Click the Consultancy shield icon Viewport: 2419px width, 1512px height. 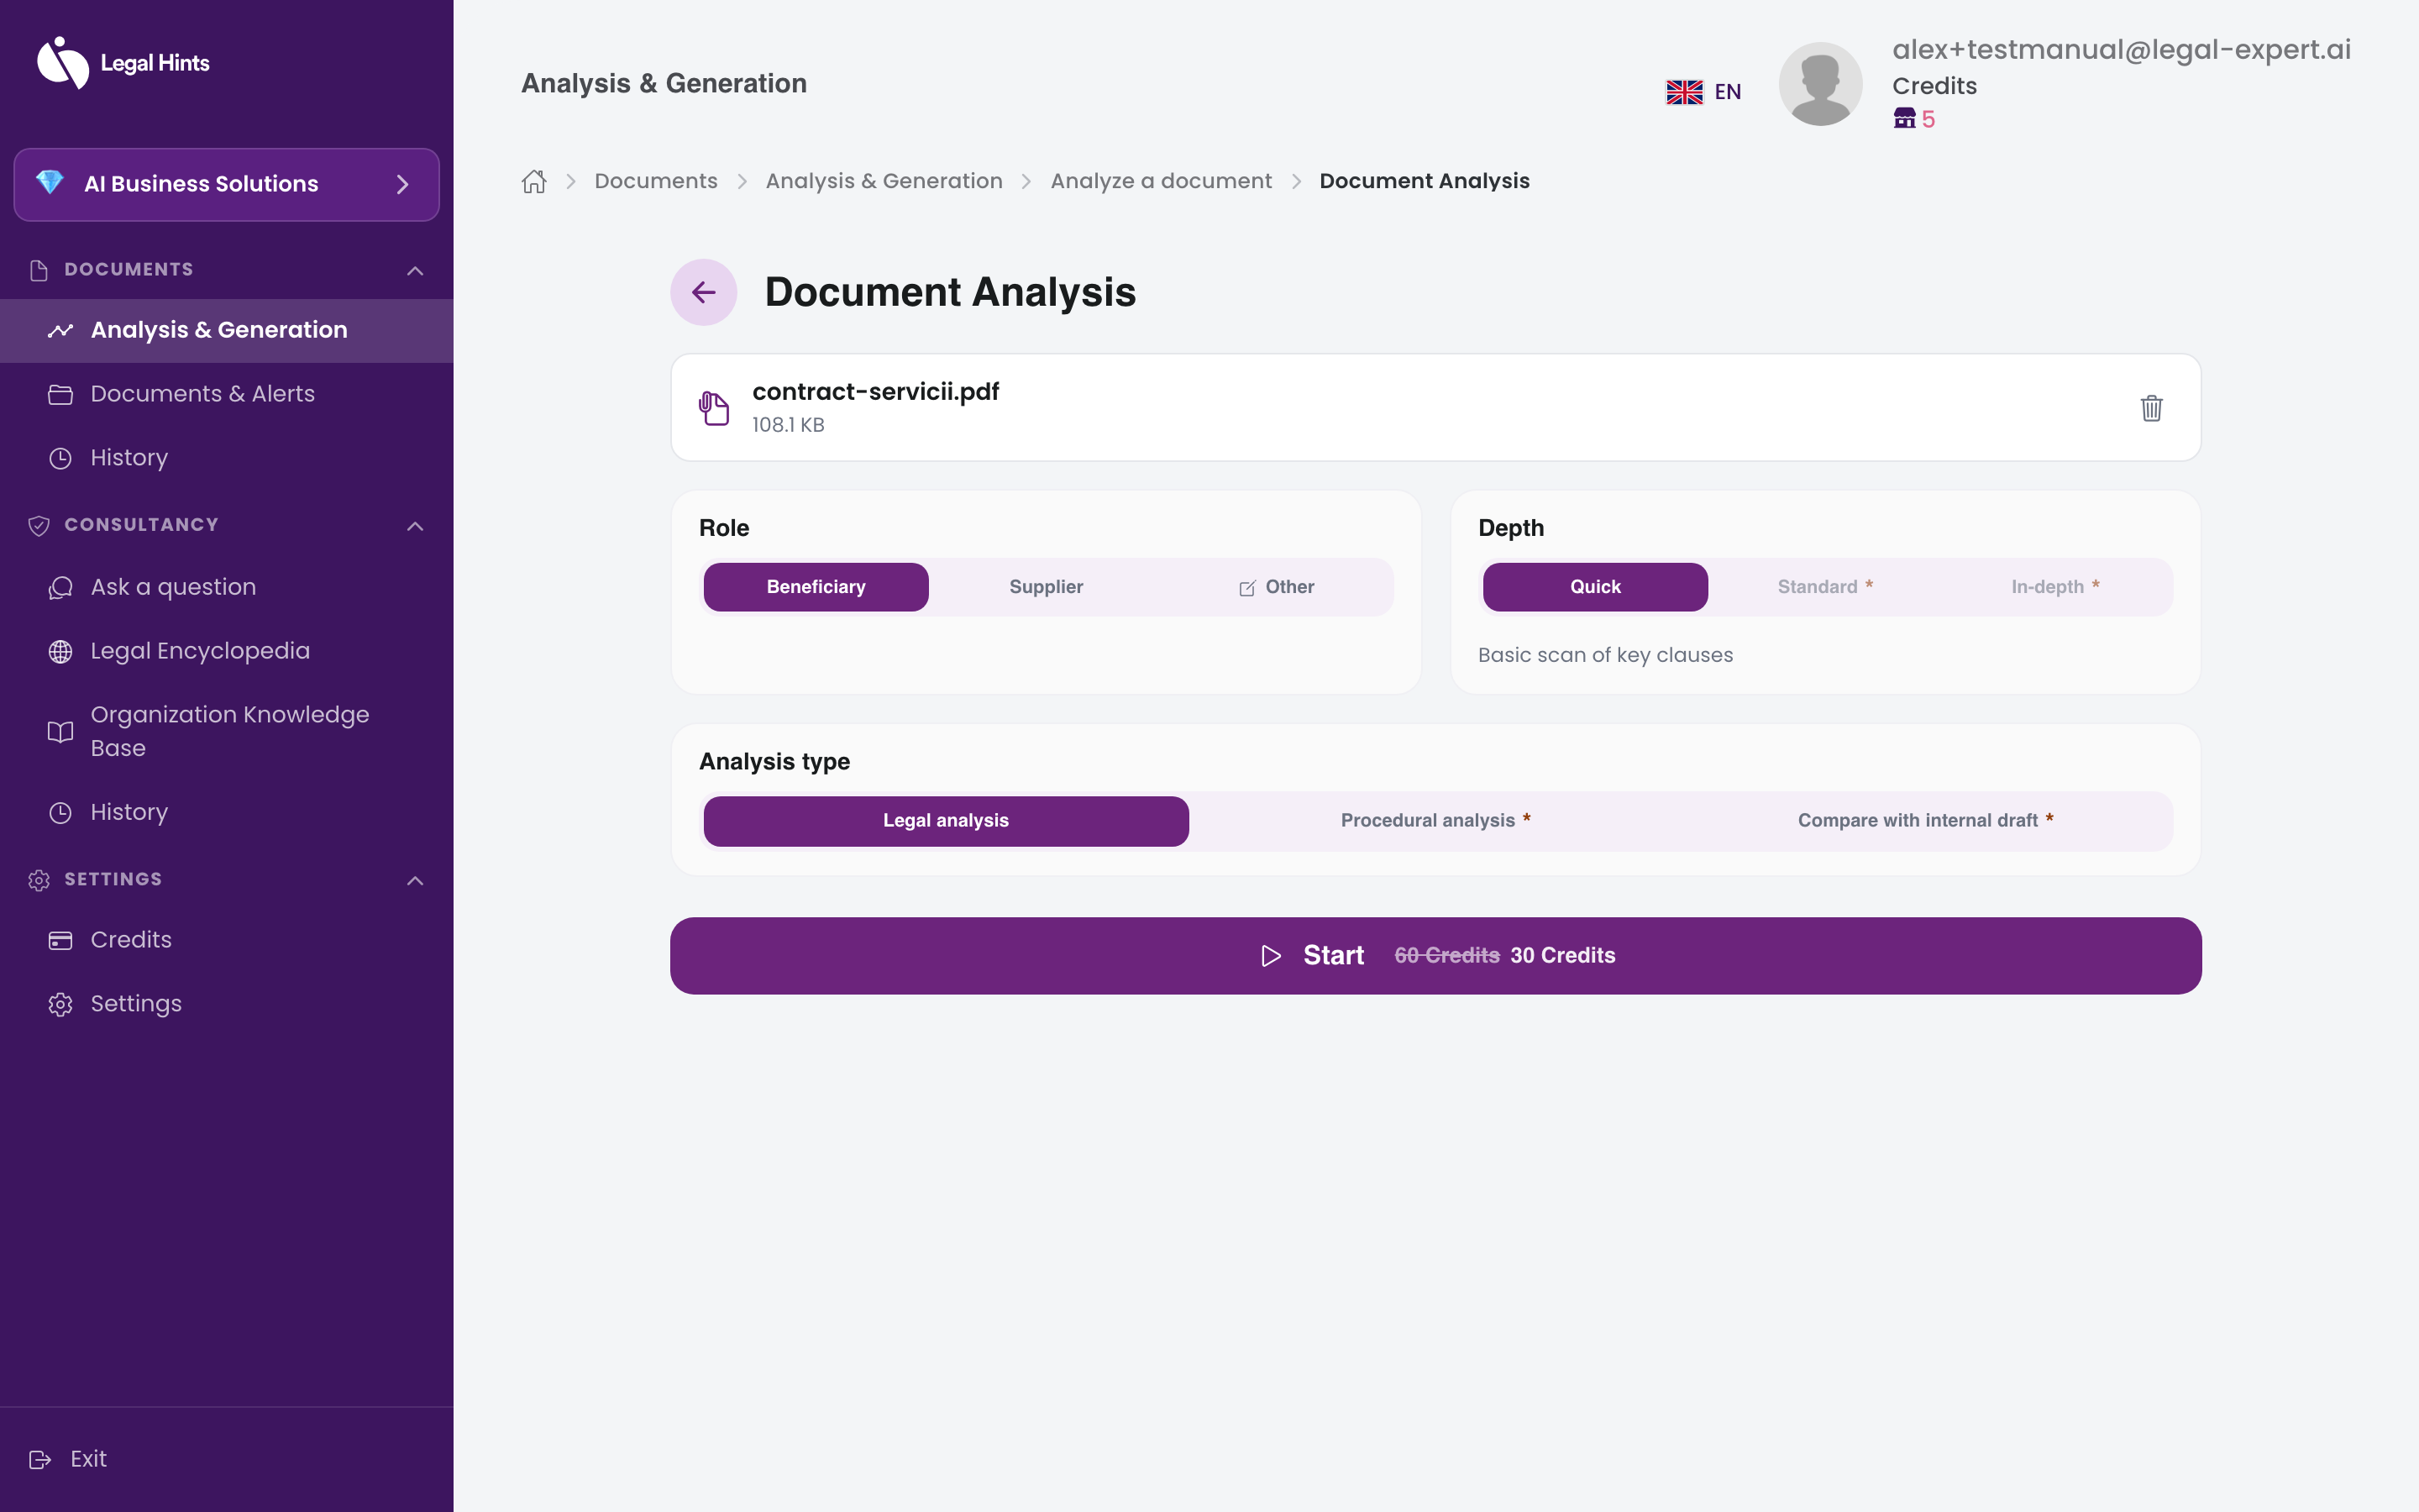point(39,526)
